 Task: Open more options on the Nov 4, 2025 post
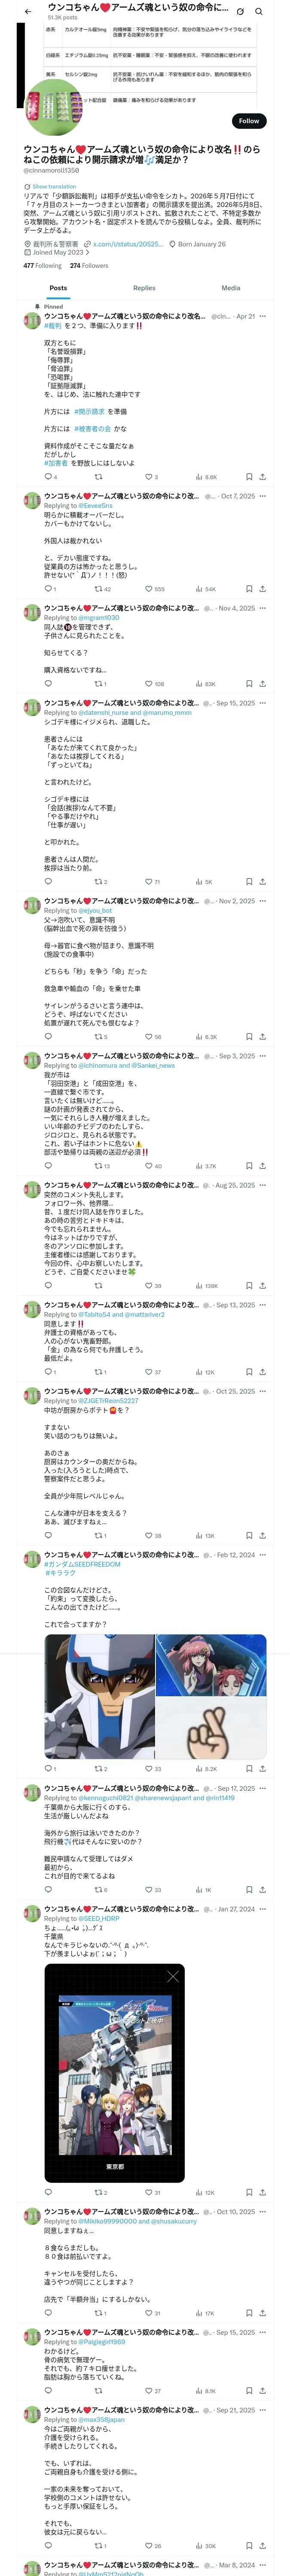click(x=262, y=608)
